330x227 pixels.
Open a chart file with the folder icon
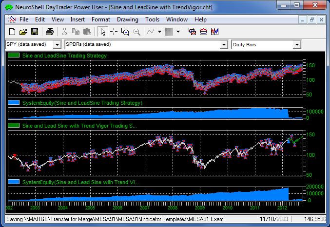(x=23, y=32)
